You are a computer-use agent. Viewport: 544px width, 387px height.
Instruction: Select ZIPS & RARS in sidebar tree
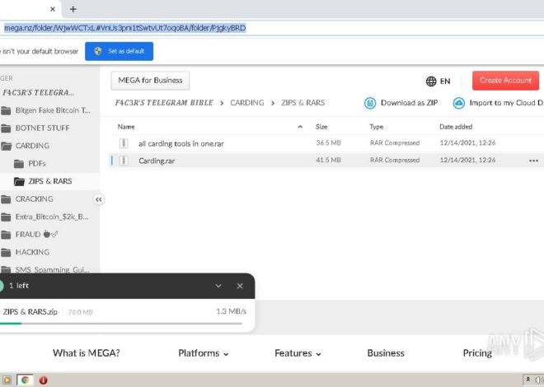tap(50, 181)
